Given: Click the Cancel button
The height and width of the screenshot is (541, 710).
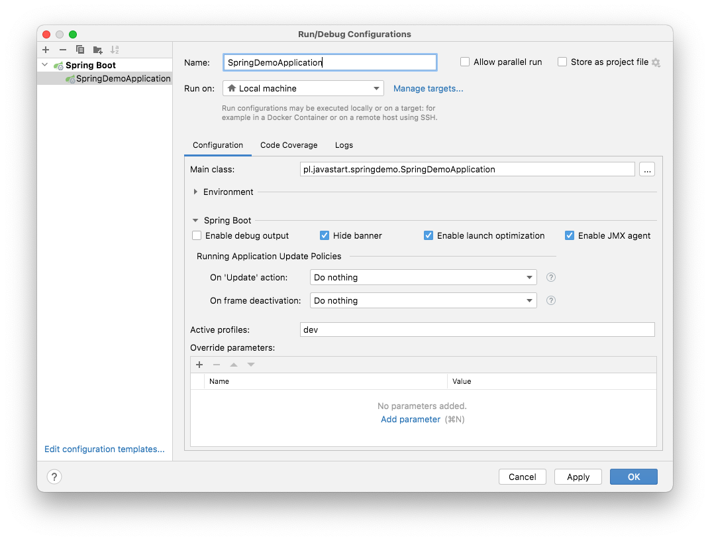Looking at the screenshot, I should click(522, 477).
